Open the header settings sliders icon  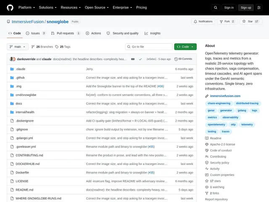(x=259, y=8)
